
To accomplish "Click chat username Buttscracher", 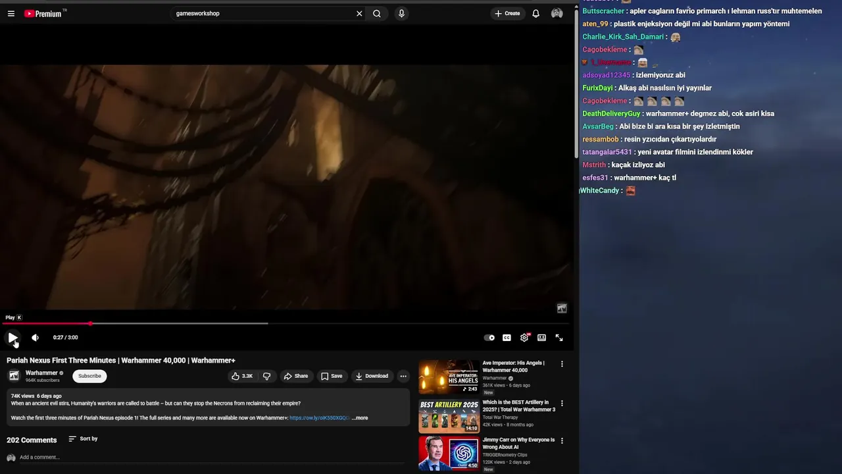I will pos(603,11).
